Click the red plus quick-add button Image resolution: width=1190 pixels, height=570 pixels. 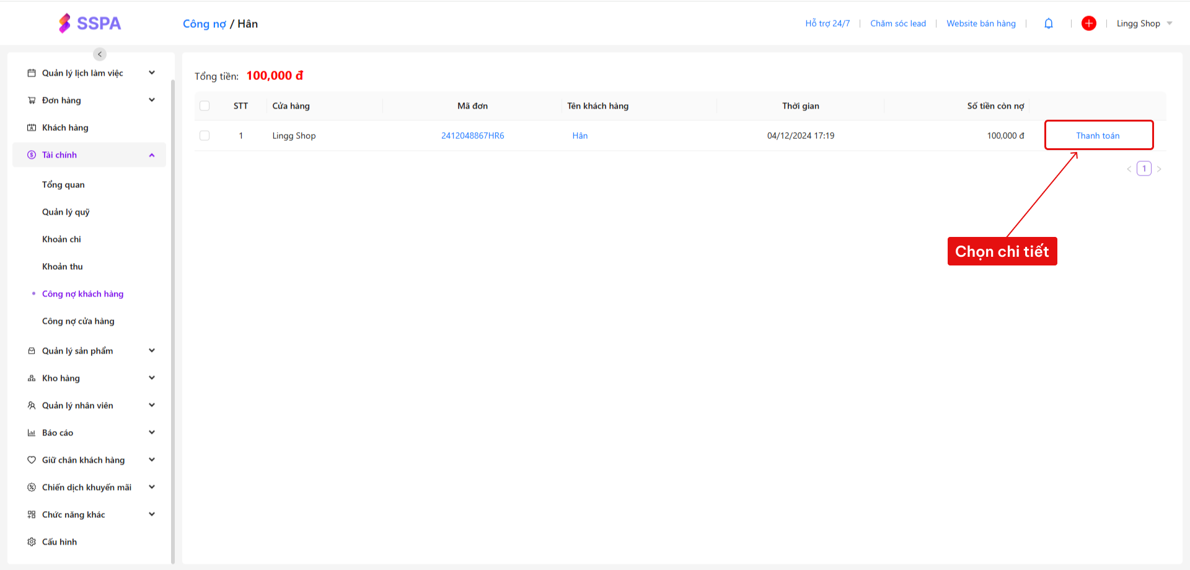pos(1089,23)
